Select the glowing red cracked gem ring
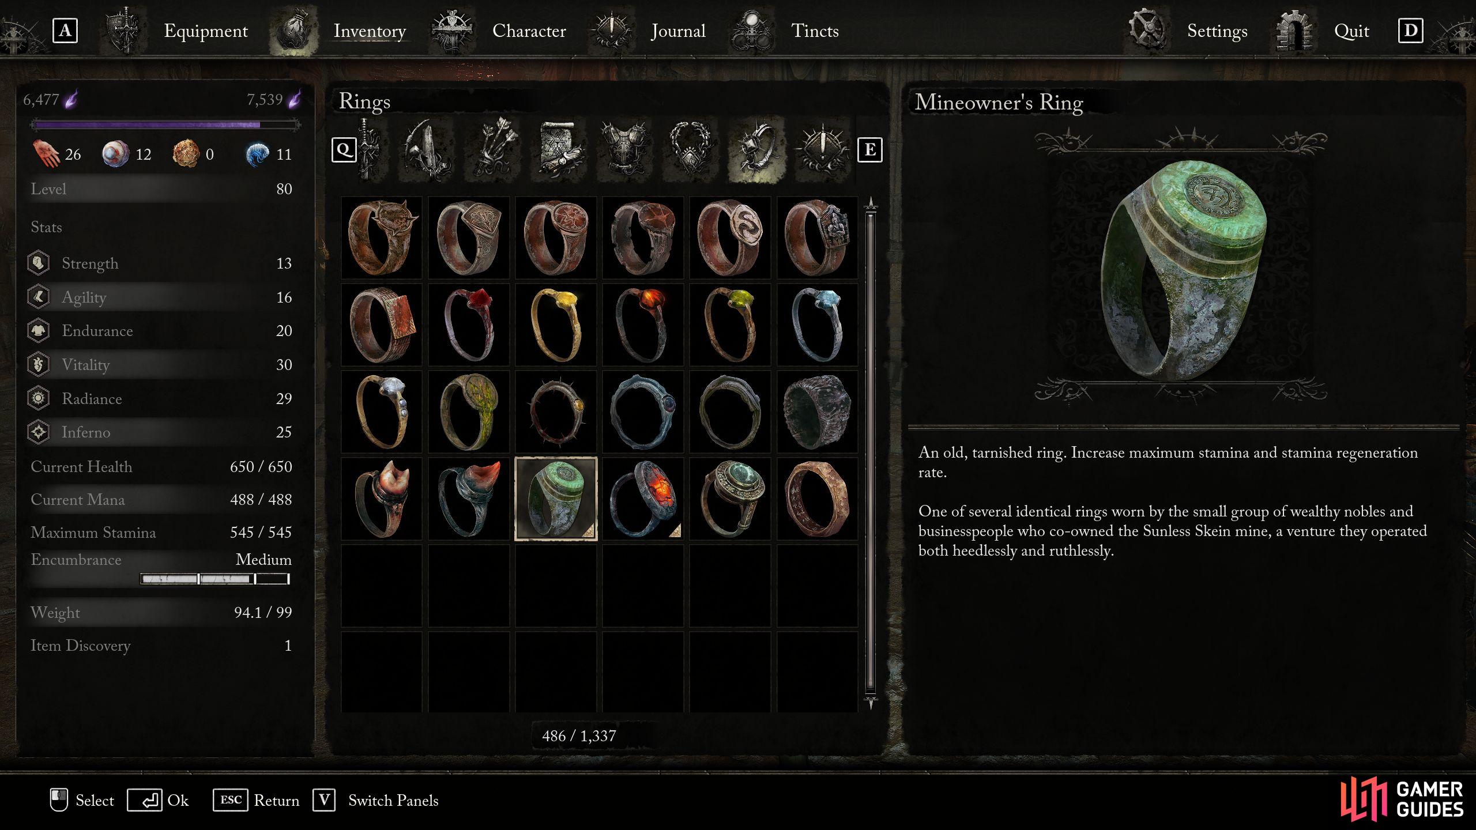Viewport: 1476px width, 830px height. pos(643,499)
